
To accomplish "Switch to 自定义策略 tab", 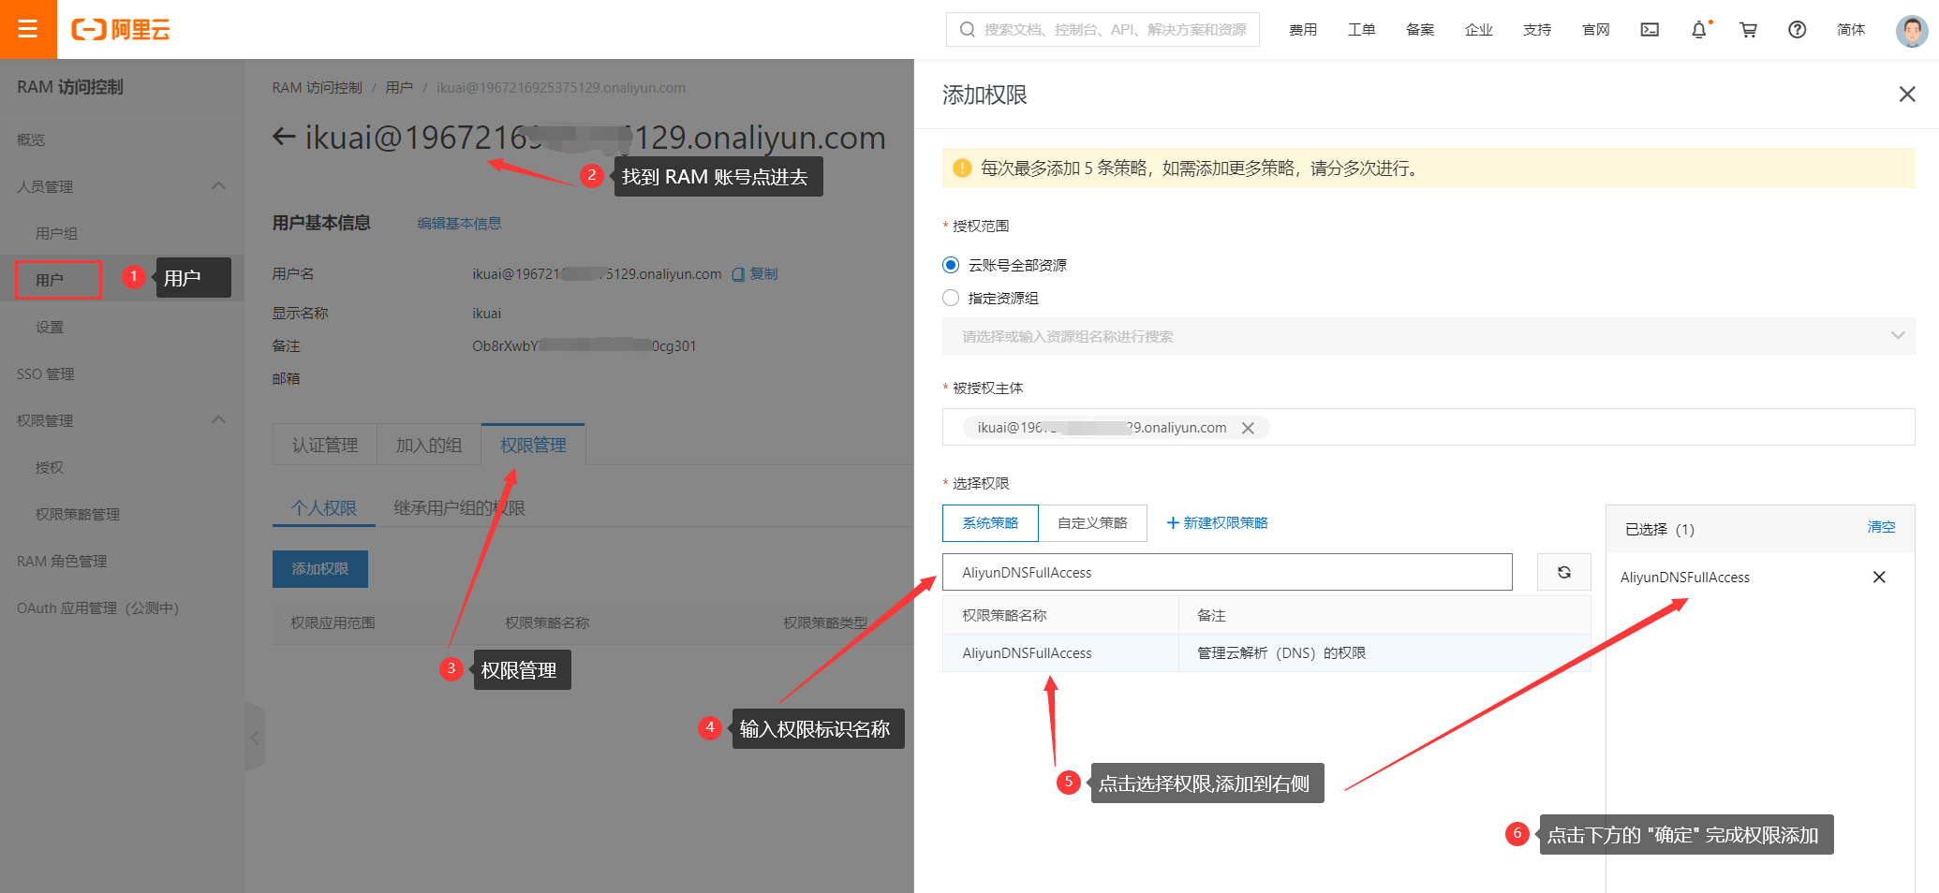I will click(x=1092, y=523).
